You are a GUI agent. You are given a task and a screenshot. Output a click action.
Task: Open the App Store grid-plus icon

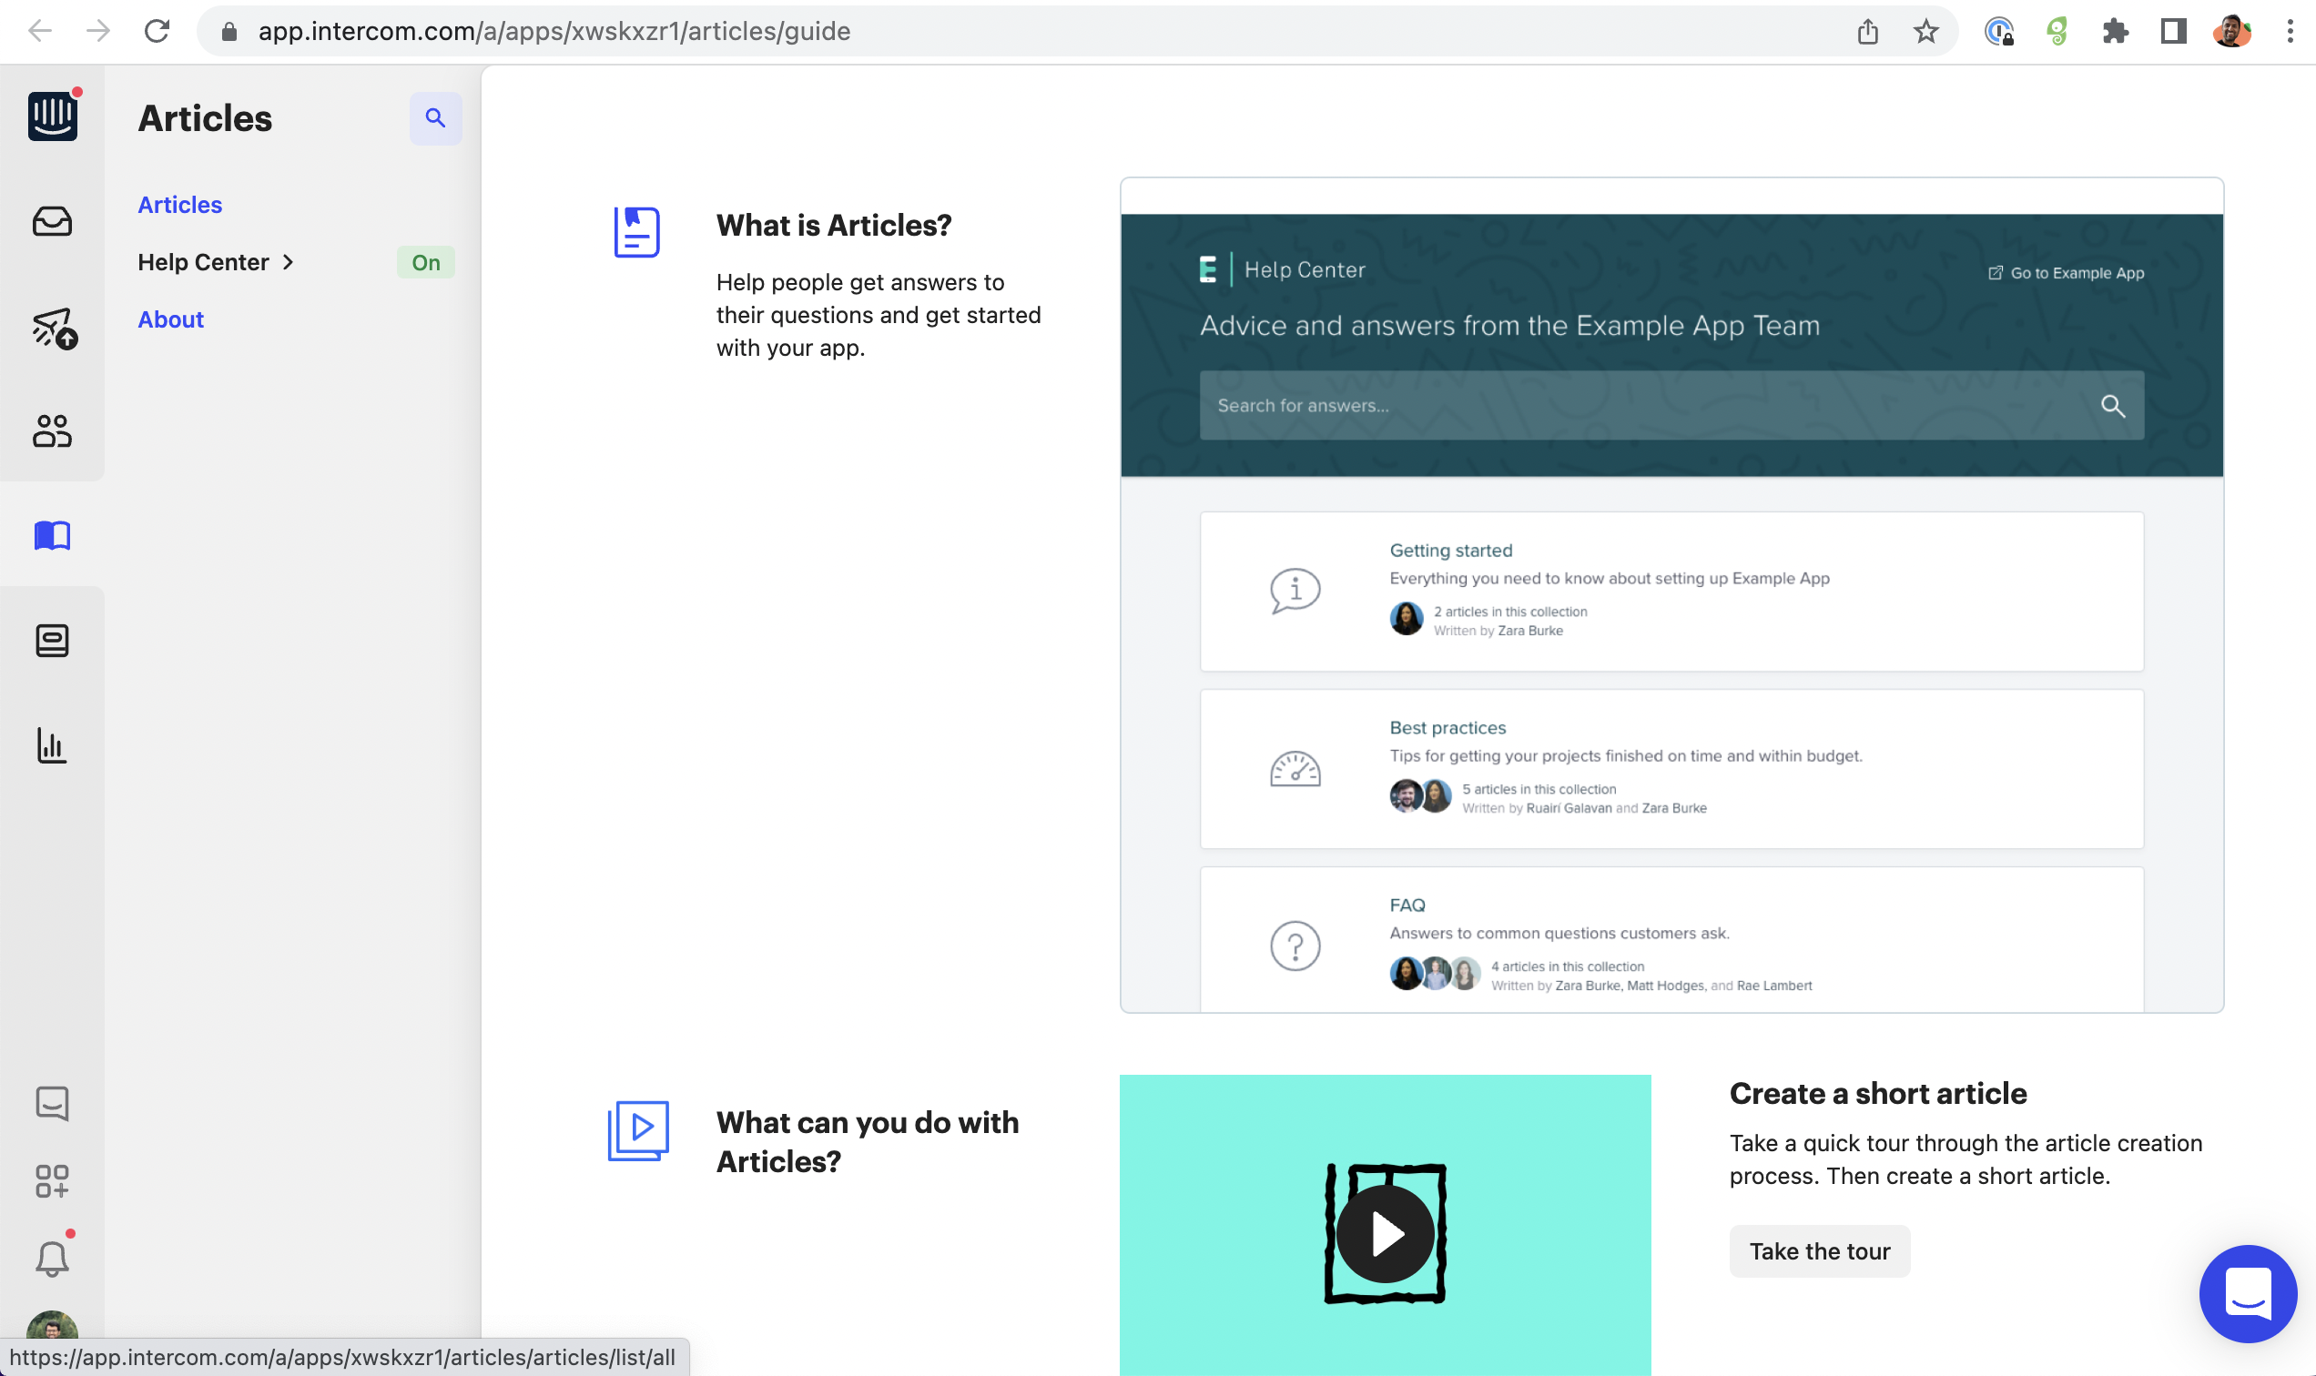52,1181
